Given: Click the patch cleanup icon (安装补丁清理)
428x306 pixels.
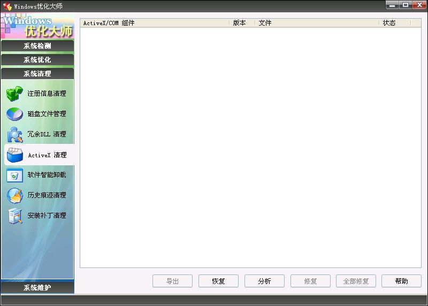Looking at the screenshot, I should point(14,216).
